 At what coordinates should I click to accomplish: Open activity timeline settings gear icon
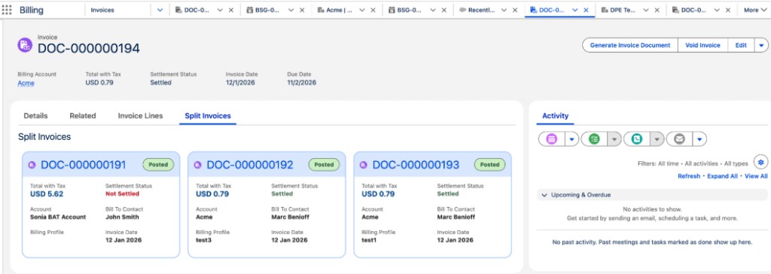[761, 163]
